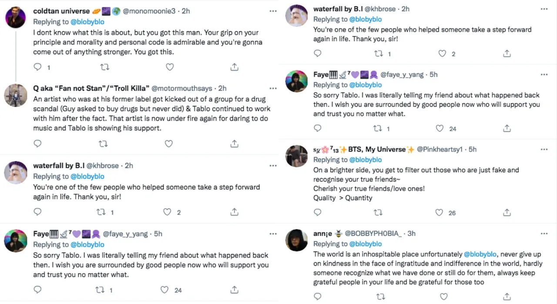Share the "Quality > Quantity" tweet
Screen dimensions: 557x304
click(507, 212)
